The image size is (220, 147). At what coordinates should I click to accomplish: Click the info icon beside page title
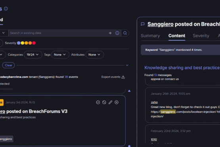coord(6,9)
